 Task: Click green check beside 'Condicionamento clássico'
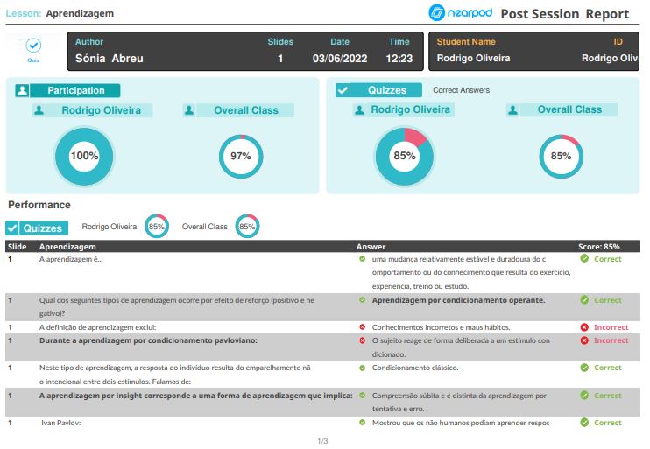click(x=363, y=368)
